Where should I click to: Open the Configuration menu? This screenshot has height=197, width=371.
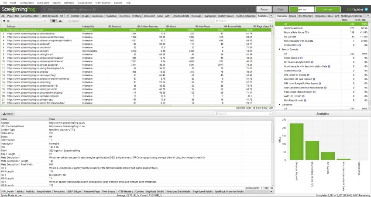point(27,3)
